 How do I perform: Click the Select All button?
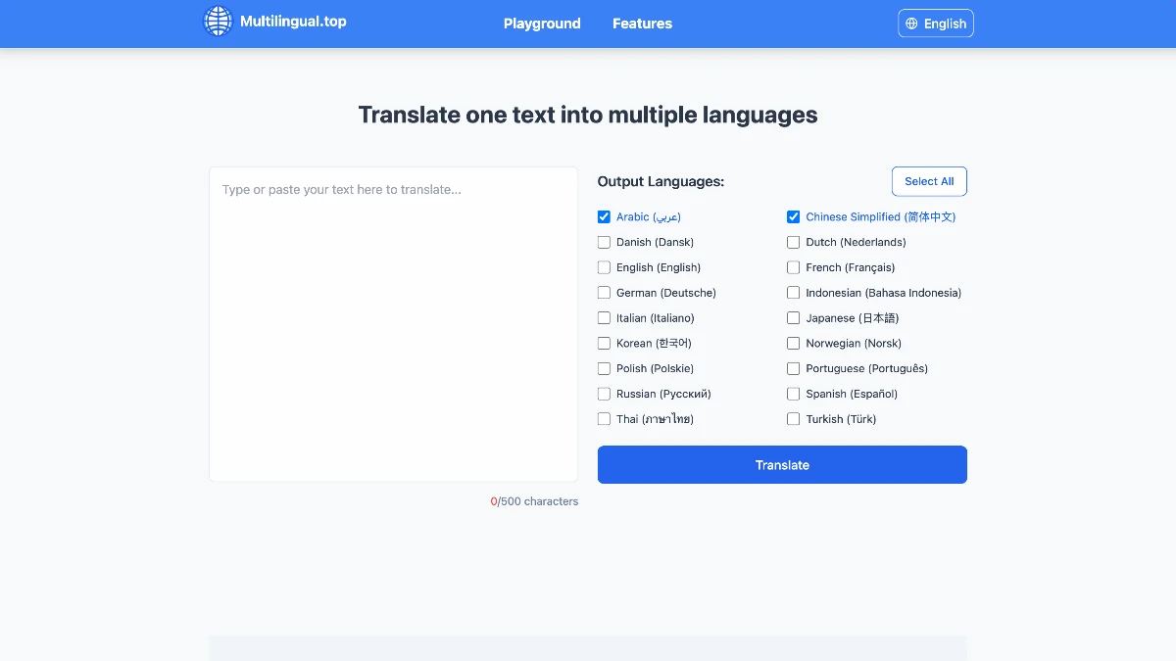tap(928, 181)
